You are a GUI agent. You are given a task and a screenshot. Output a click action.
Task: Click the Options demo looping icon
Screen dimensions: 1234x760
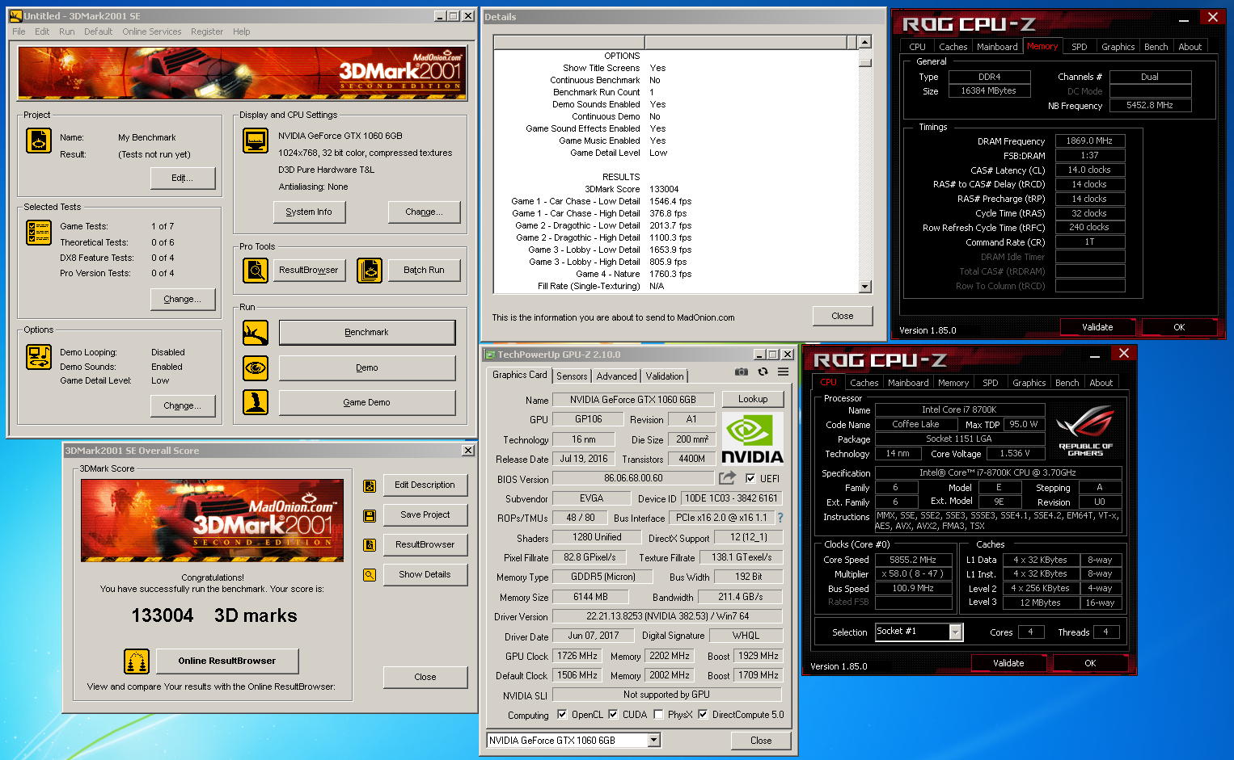pos(39,357)
